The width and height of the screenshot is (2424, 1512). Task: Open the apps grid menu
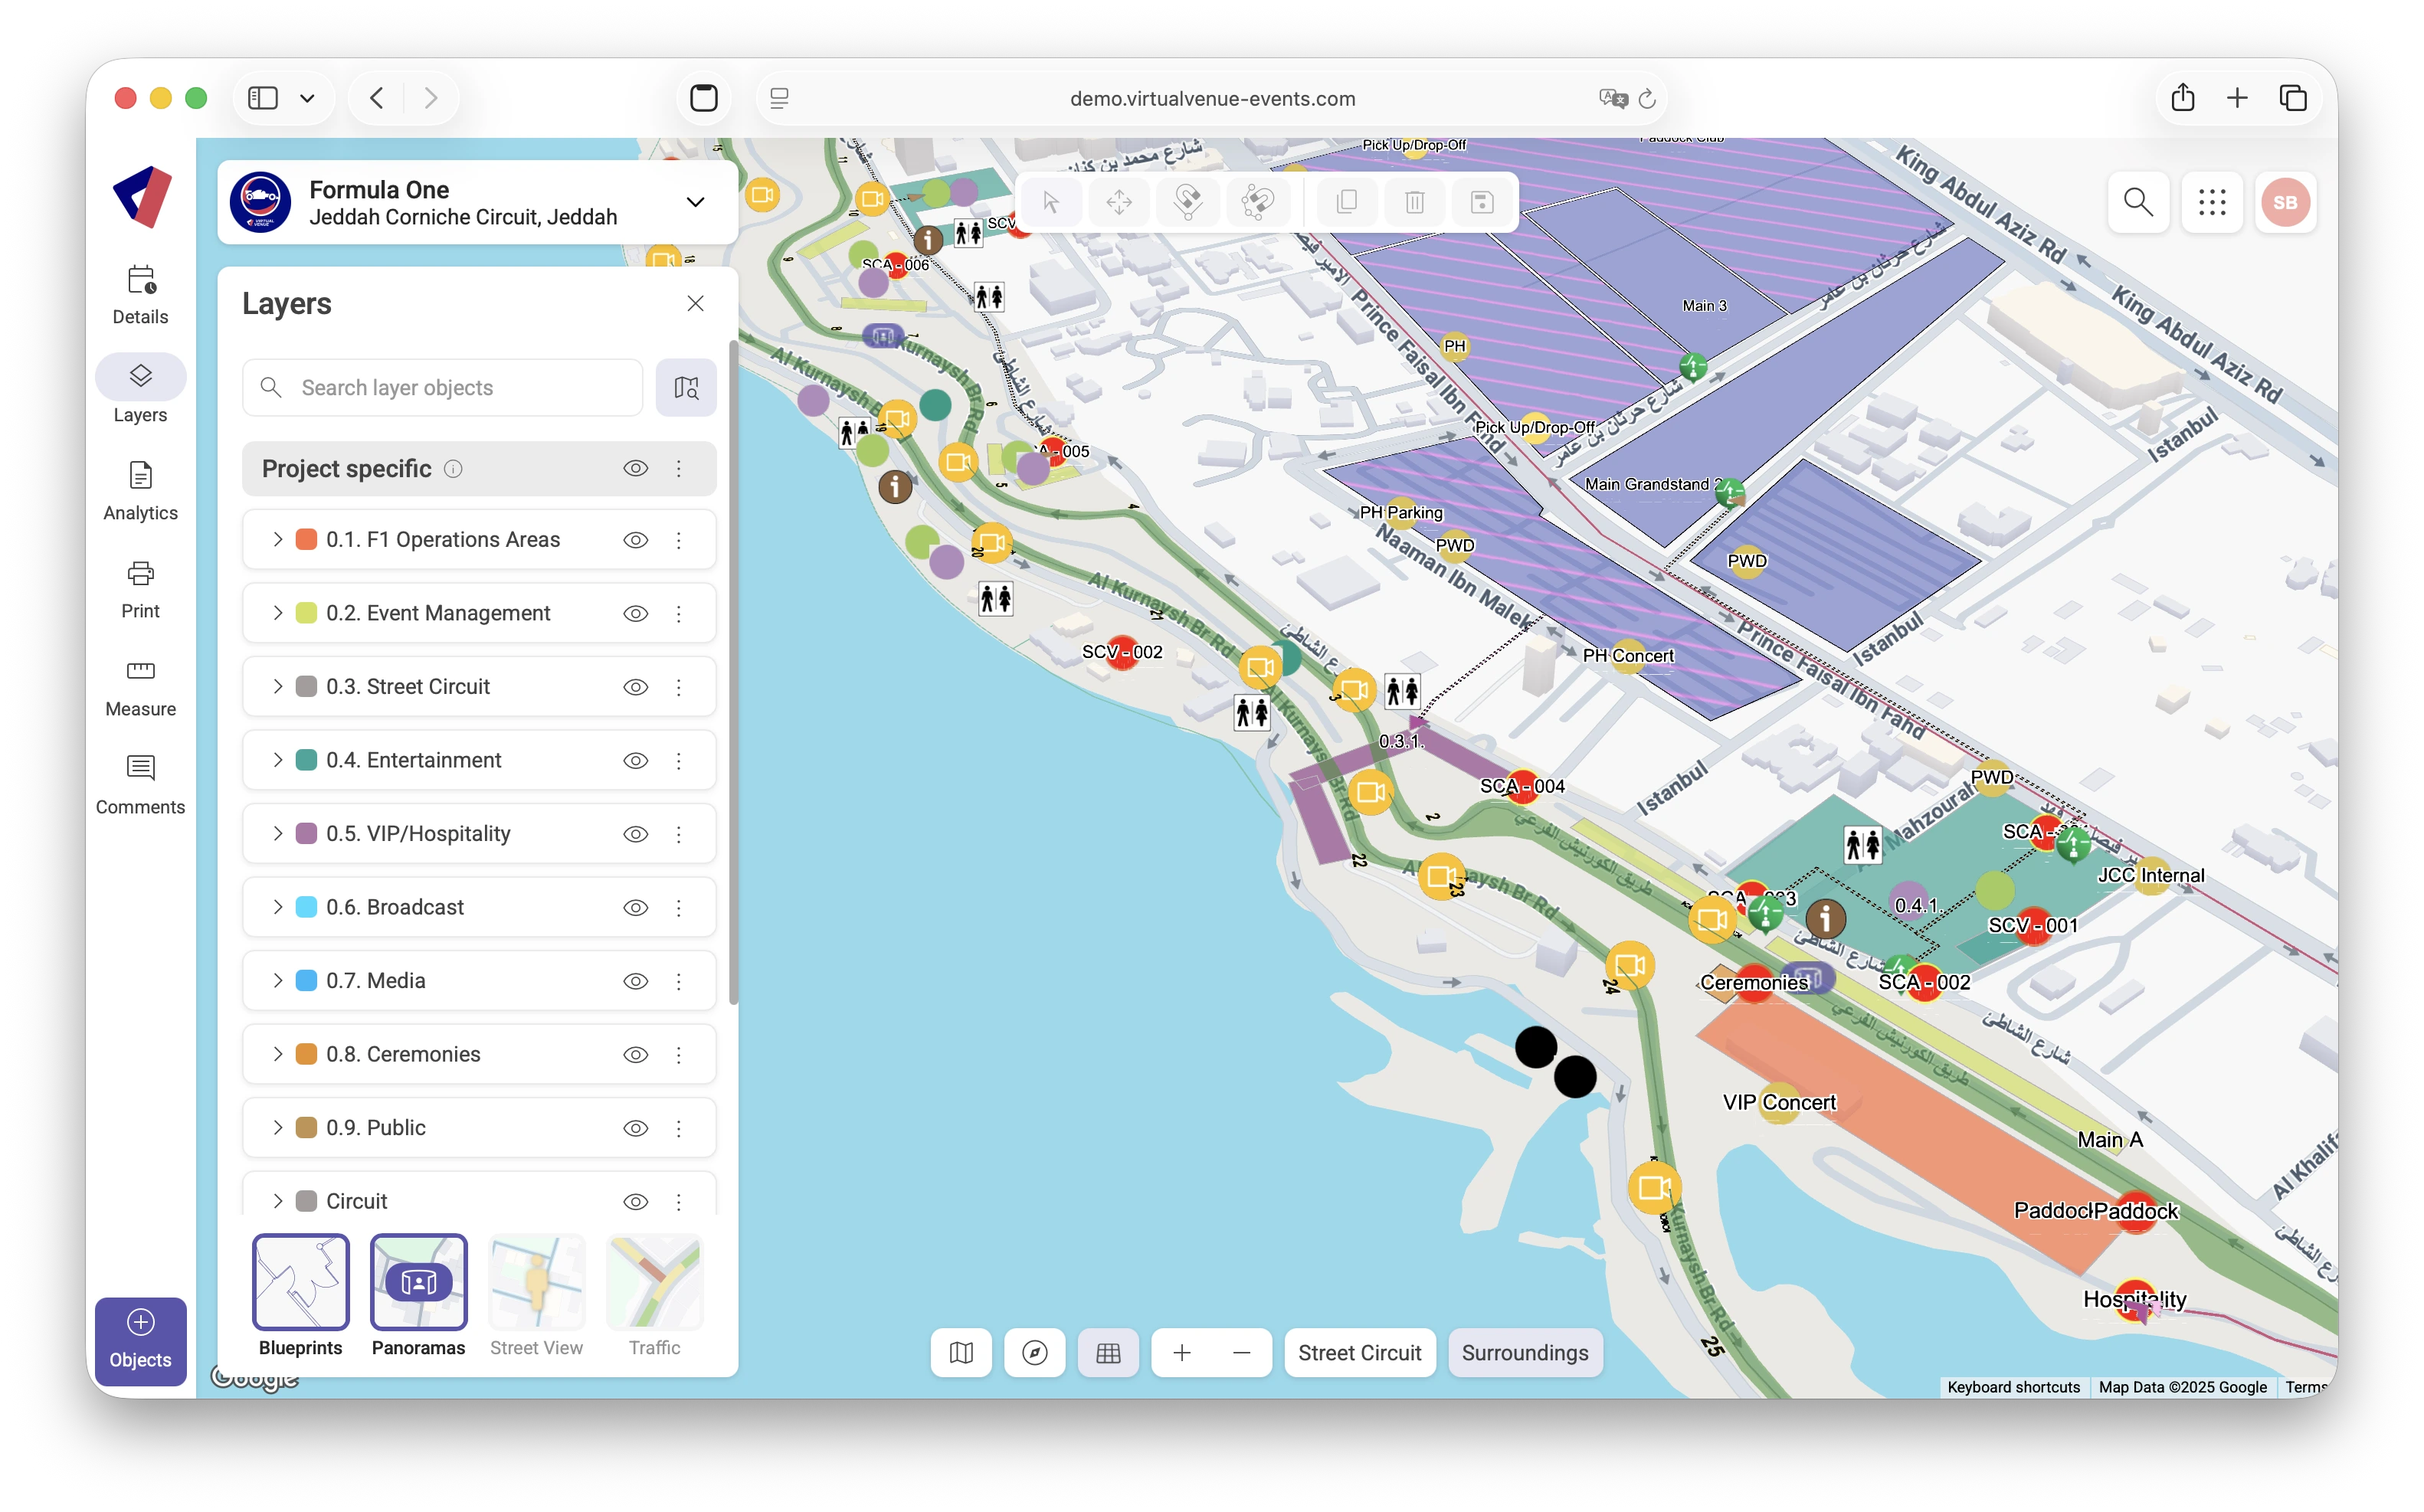(x=2212, y=202)
